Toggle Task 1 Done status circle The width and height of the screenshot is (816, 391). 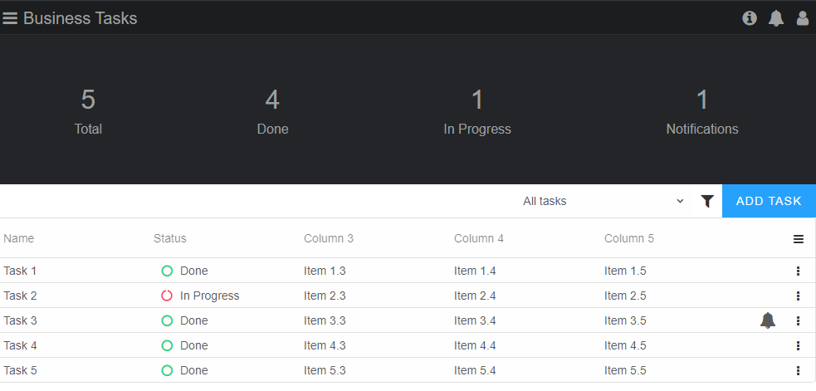[167, 271]
